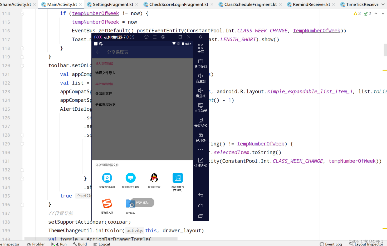Click line number 130 in gutter
Screen dimensions: 387x246
point(6,152)
